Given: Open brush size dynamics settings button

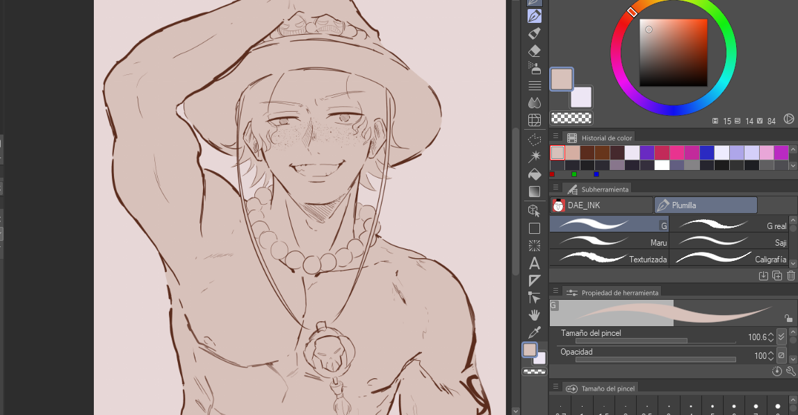Looking at the screenshot, I should tap(782, 337).
